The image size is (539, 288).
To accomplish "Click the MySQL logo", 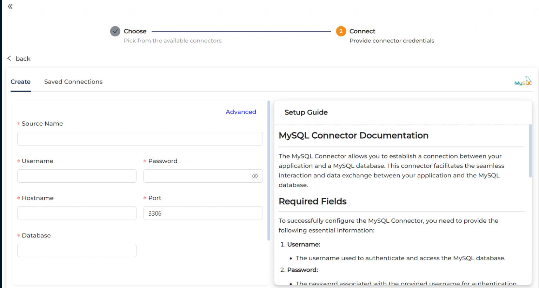I will 523,81.
